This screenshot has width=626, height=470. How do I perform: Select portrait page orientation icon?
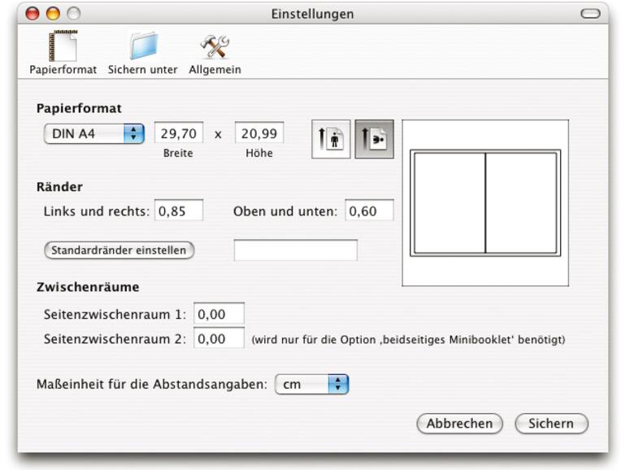click(331, 139)
